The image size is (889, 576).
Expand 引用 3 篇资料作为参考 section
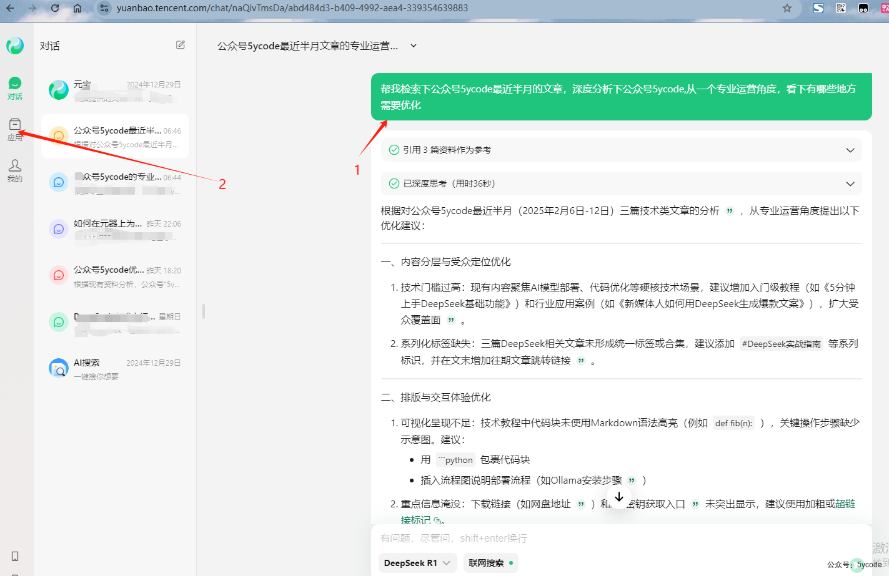tap(622, 150)
